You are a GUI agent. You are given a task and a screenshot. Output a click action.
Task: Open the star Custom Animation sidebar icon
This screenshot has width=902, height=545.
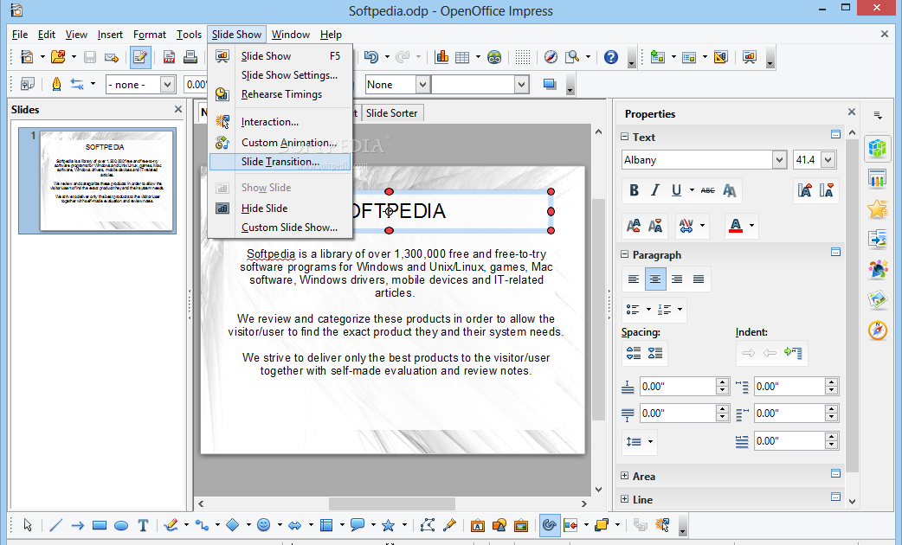877,208
